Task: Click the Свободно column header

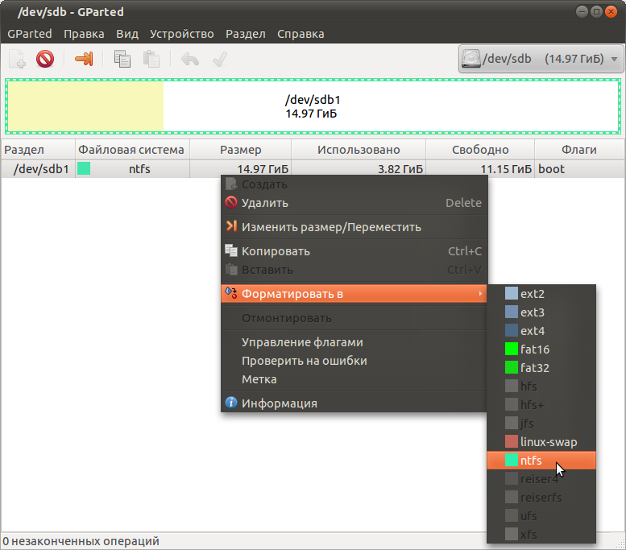Action: click(480, 150)
